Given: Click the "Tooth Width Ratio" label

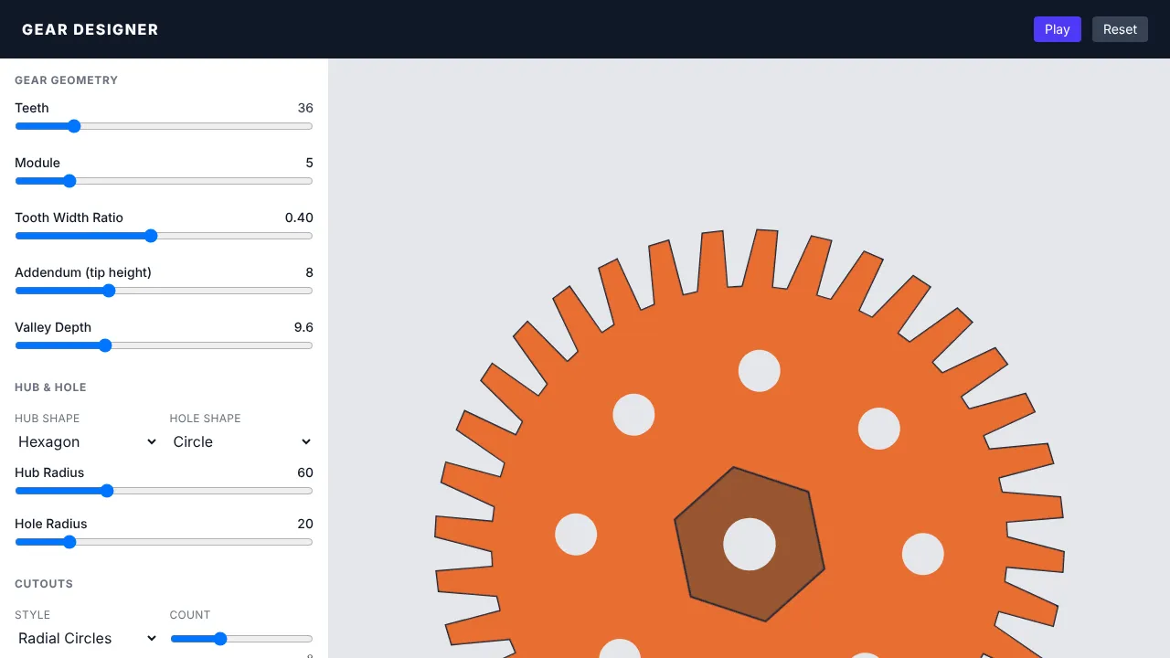Looking at the screenshot, I should click(69, 218).
